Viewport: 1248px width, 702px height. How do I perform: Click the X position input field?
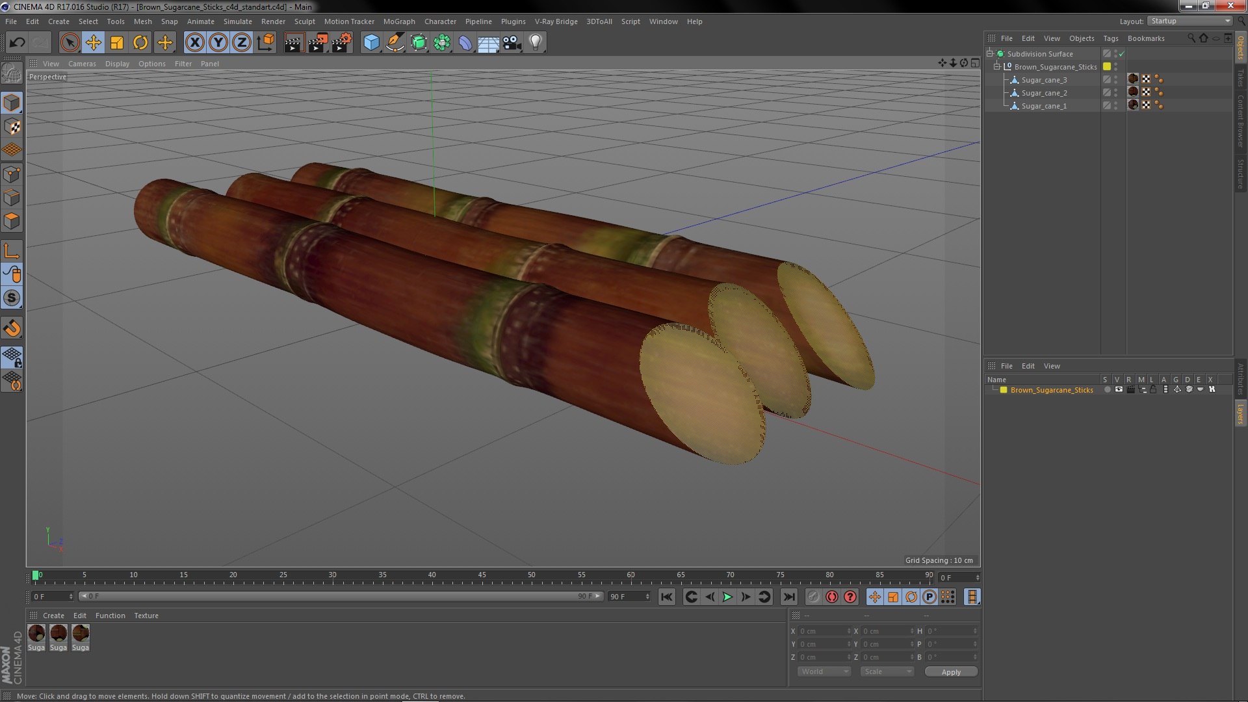[824, 631]
